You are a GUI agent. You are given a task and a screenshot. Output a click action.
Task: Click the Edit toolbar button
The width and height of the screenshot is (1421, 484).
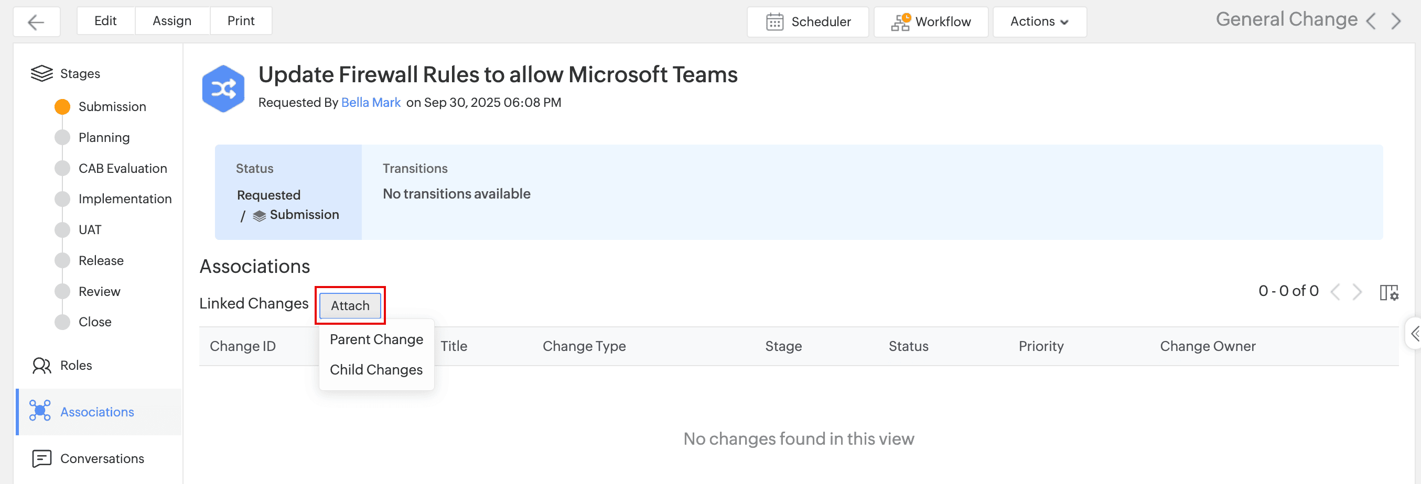pos(105,21)
